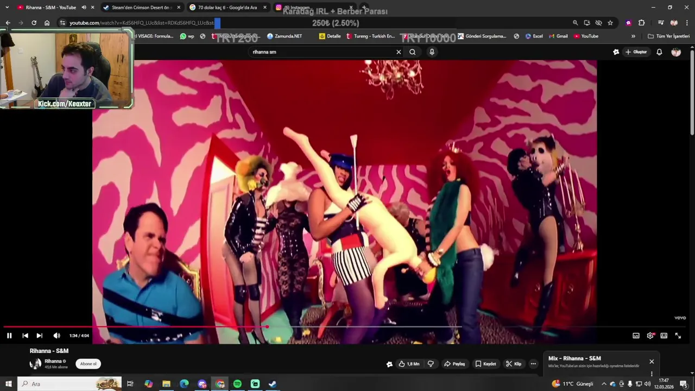Screen dimensions: 695x391
Task: Create a clip using Klip button
Action: coord(514,364)
